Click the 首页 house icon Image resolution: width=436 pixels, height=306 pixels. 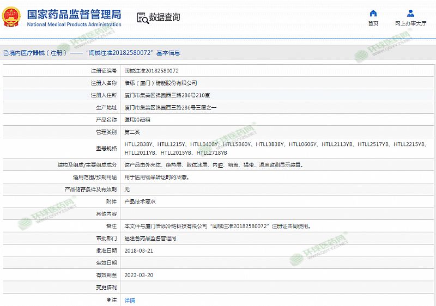tap(373, 14)
